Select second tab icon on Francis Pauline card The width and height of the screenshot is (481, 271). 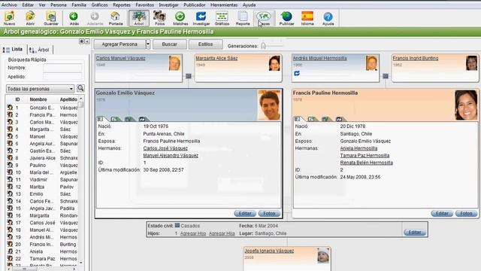312,119
